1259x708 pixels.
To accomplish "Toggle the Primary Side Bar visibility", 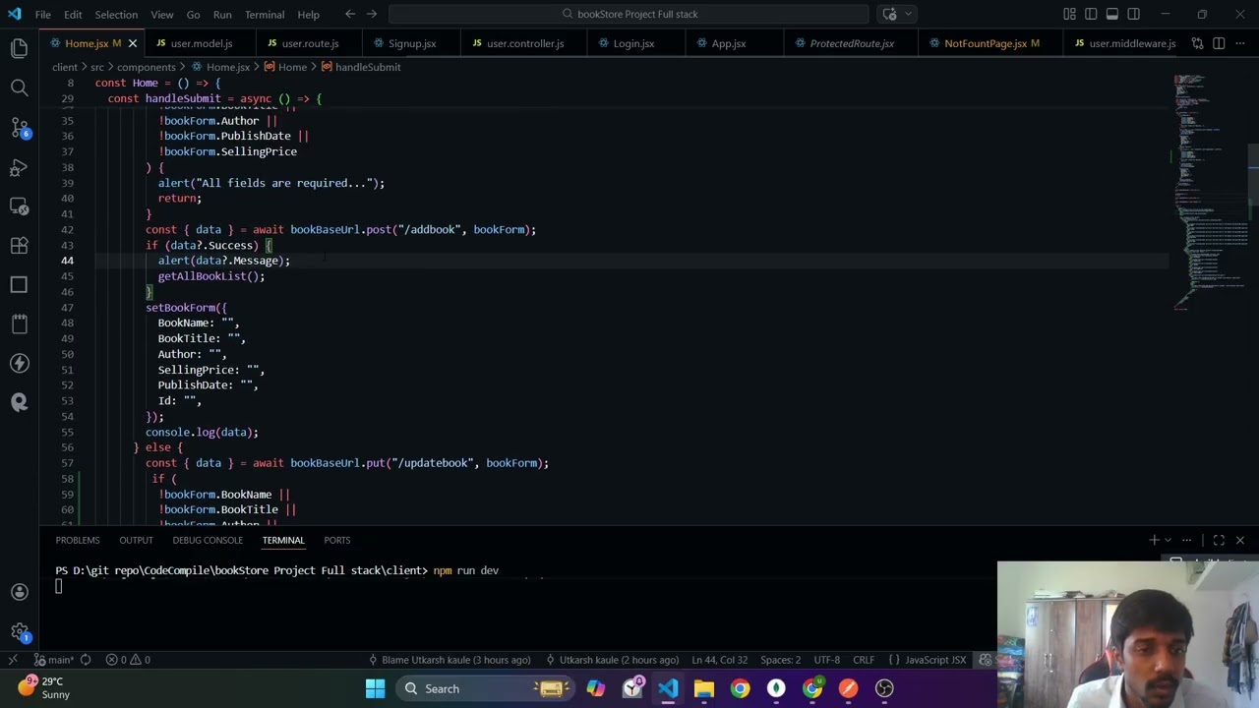I will [x=1091, y=14].
